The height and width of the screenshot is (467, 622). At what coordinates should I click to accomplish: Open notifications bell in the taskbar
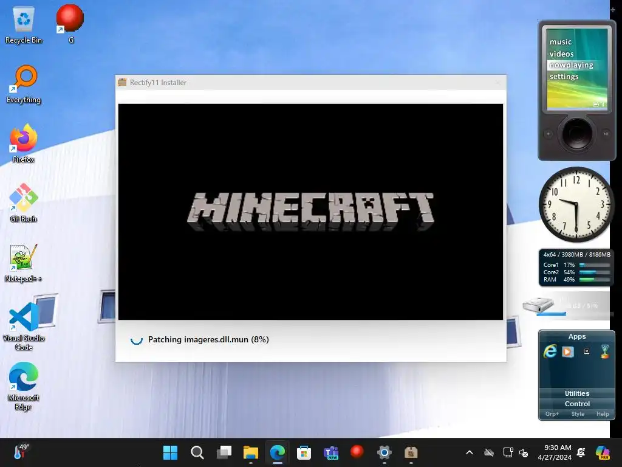click(x=581, y=452)
